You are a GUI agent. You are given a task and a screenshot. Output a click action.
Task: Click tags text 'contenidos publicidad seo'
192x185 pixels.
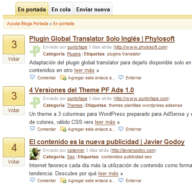pyautogui.click(x=127, y=157)
